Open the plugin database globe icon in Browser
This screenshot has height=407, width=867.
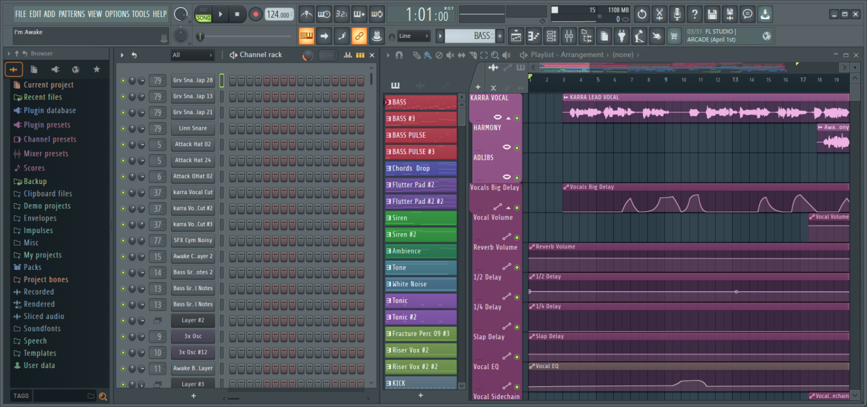coord(76,69)
